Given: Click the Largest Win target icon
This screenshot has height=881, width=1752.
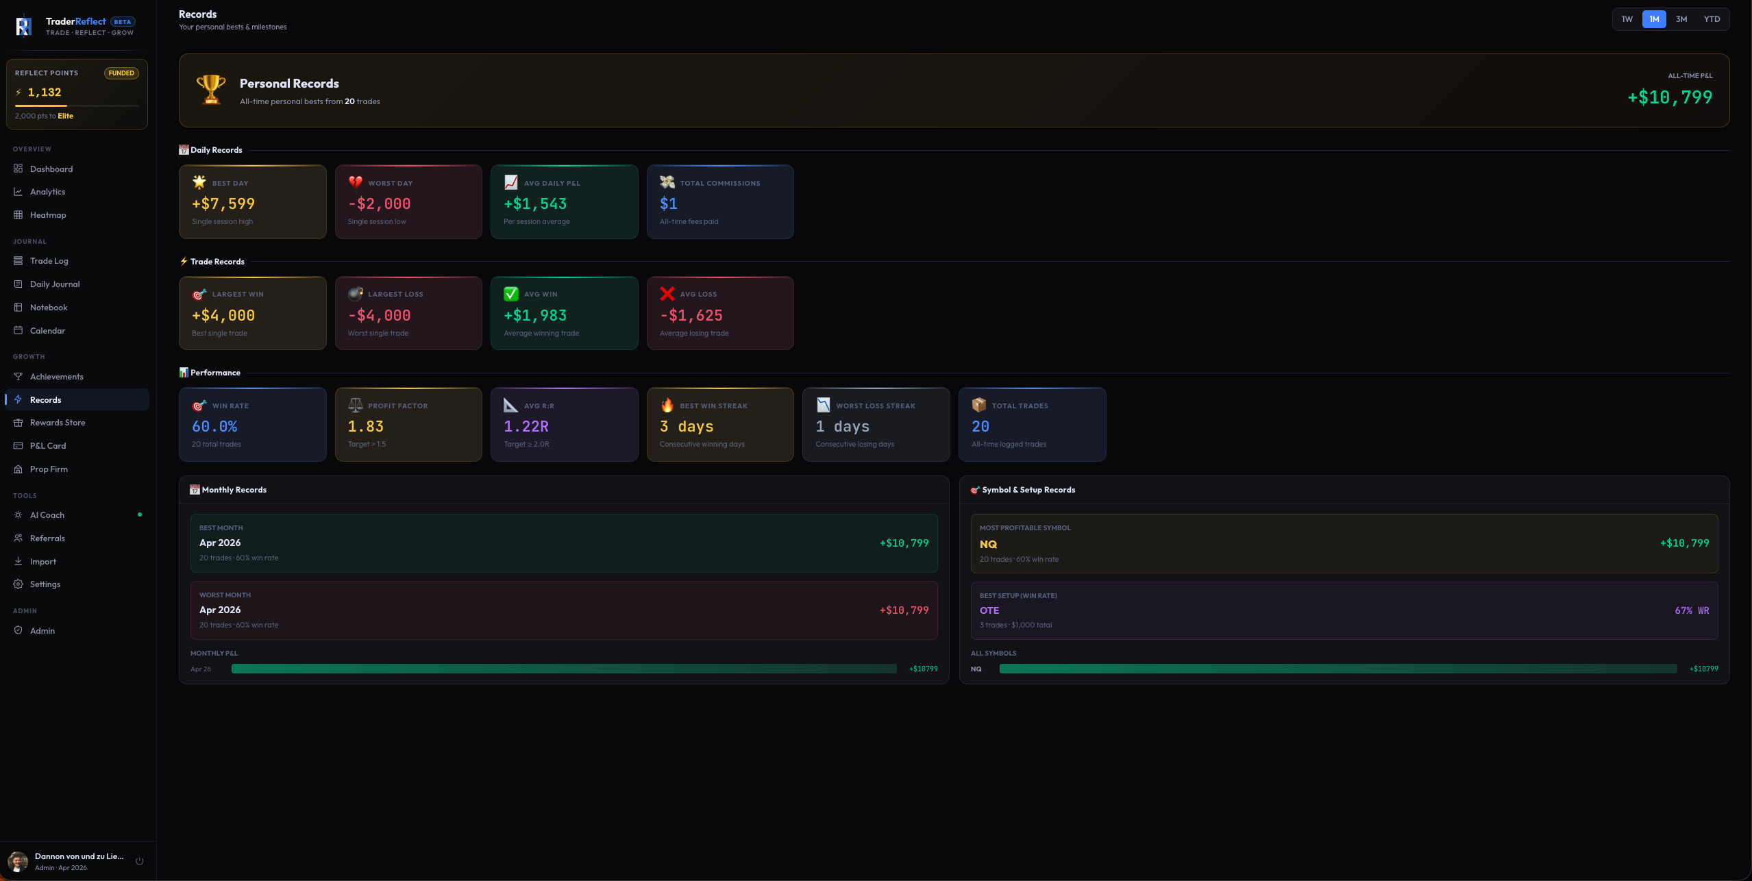Looking at the screenshot, I should [x=199, y=294].
